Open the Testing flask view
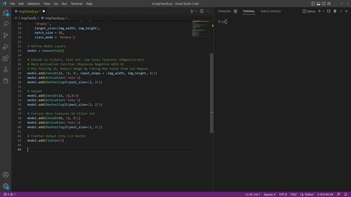Viewport: 351px width, 197px height. coord(5,69)
